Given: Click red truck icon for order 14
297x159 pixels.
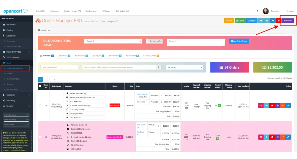Looking at the screenshot, I should coord(272,106).
